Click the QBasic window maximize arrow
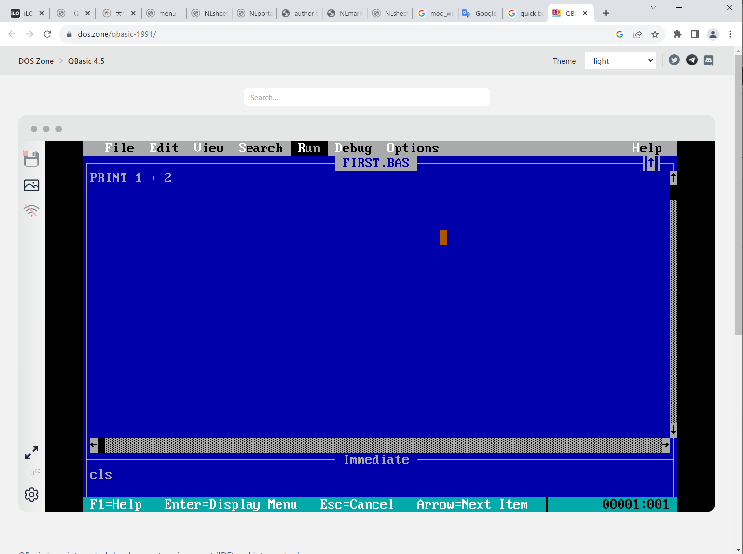This screenshot has width=743, height=554. point(651,163)
